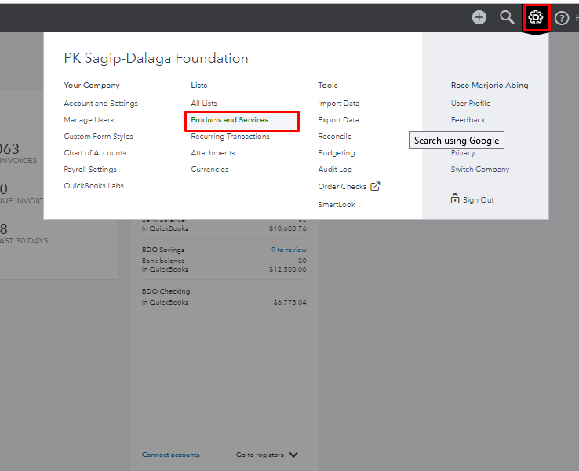
Task: Click the Connect accounts link
Action: [170, 455]
